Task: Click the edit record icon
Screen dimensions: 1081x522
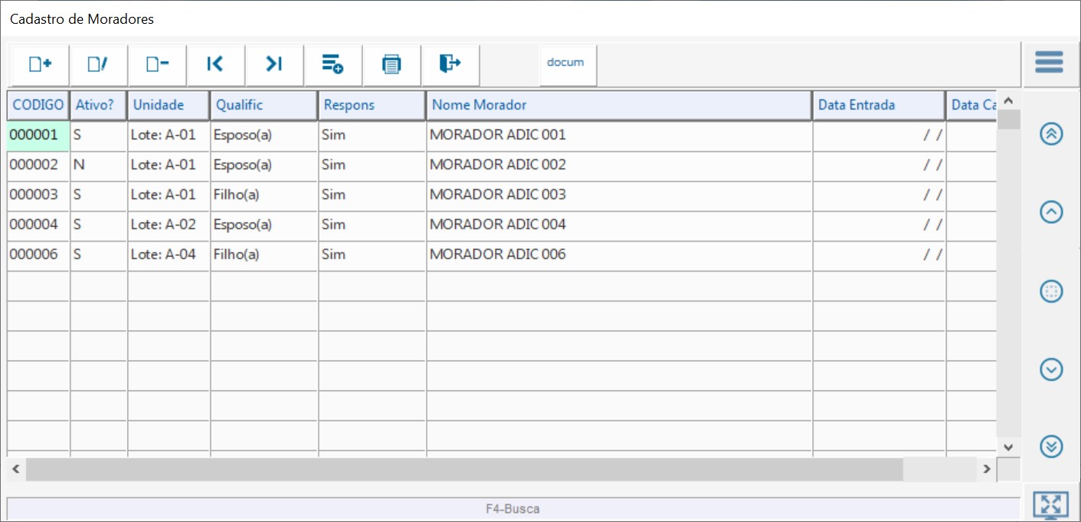Action: (x=98, y=64)
